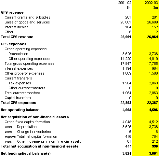159x156 pixels.
Task: Click the 152 interest income value
Action: [155, 27]
